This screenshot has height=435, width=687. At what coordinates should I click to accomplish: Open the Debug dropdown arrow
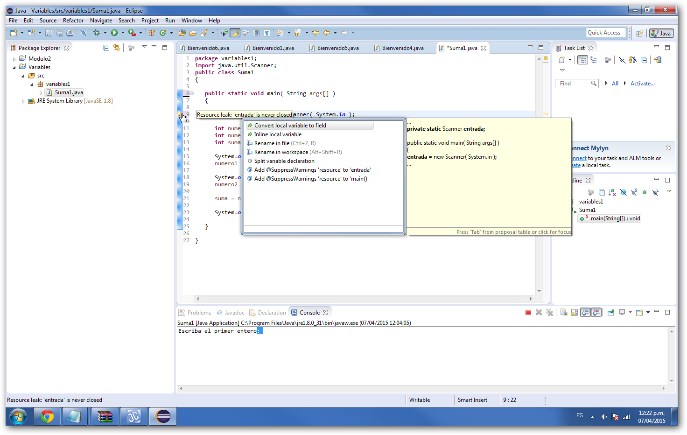[105, 33]
